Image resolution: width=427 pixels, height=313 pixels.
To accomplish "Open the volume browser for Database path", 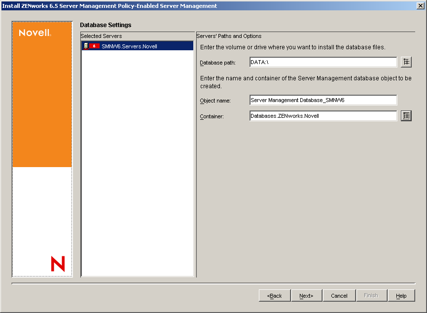I will click(x=406, y=62).
